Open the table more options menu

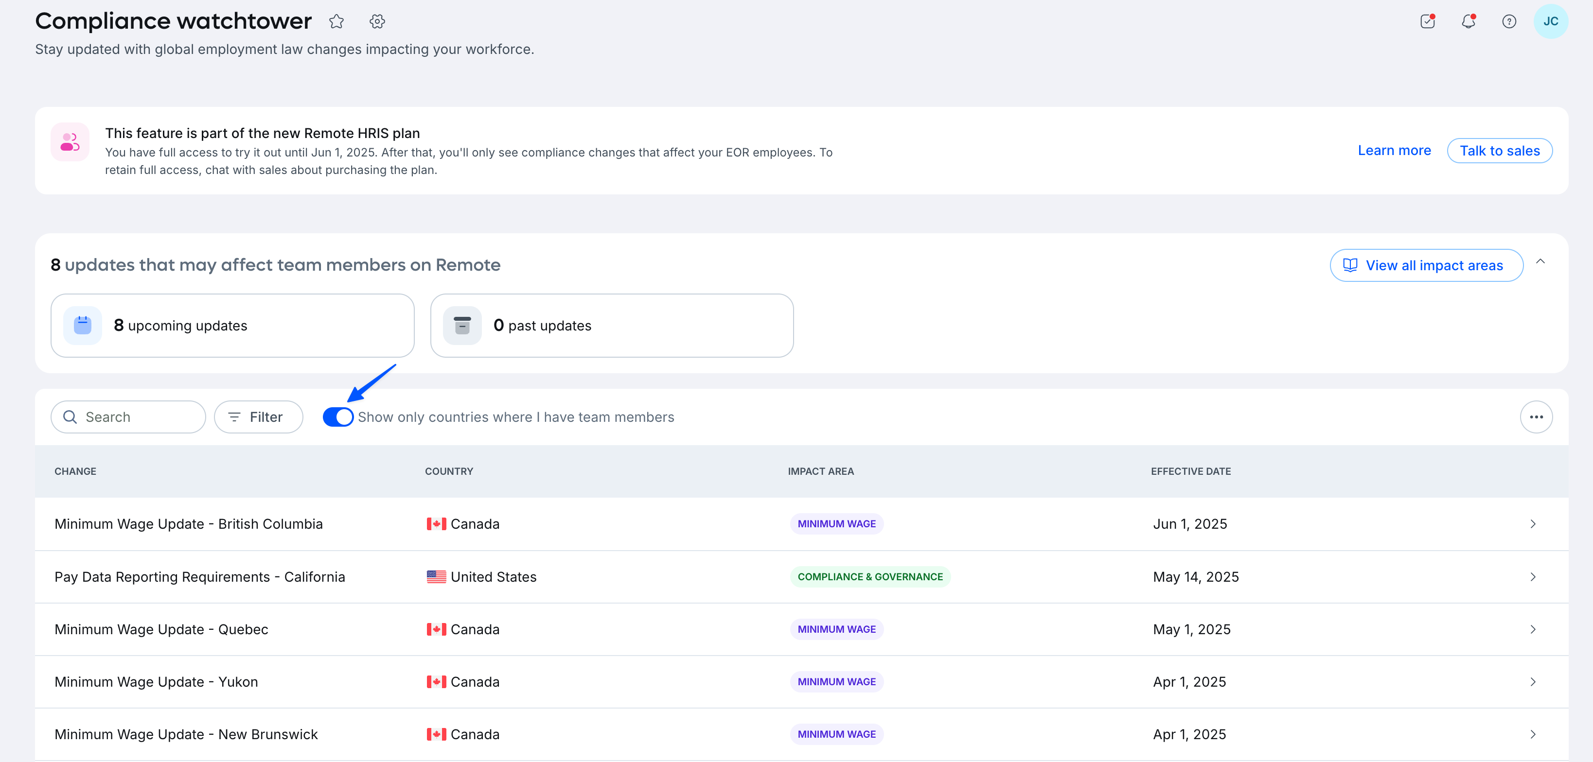point(1537,417)
